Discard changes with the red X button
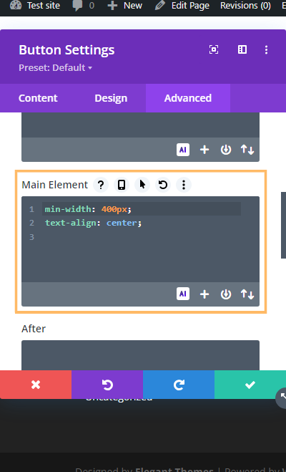This screenshot has height=472, width=286. pyautogui.click(x=36, y=385)
